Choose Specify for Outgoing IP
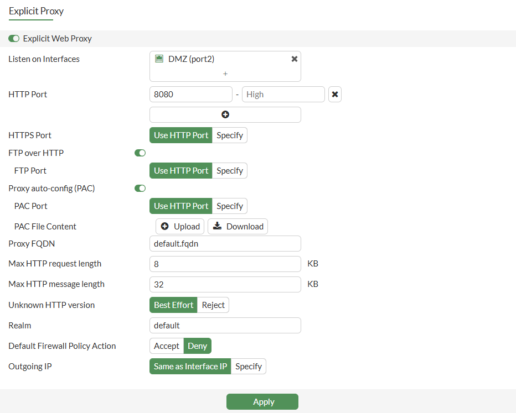 pyautogui.click(x=249, y=367)
